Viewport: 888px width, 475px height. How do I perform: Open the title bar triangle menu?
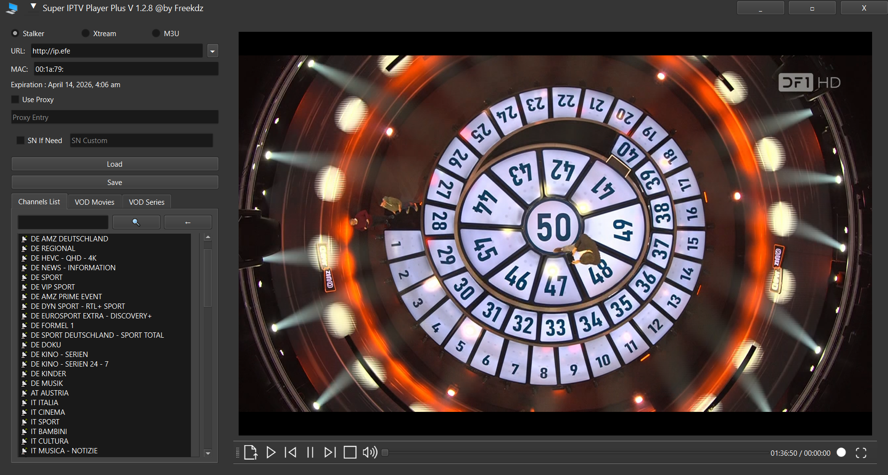(33, 7)
